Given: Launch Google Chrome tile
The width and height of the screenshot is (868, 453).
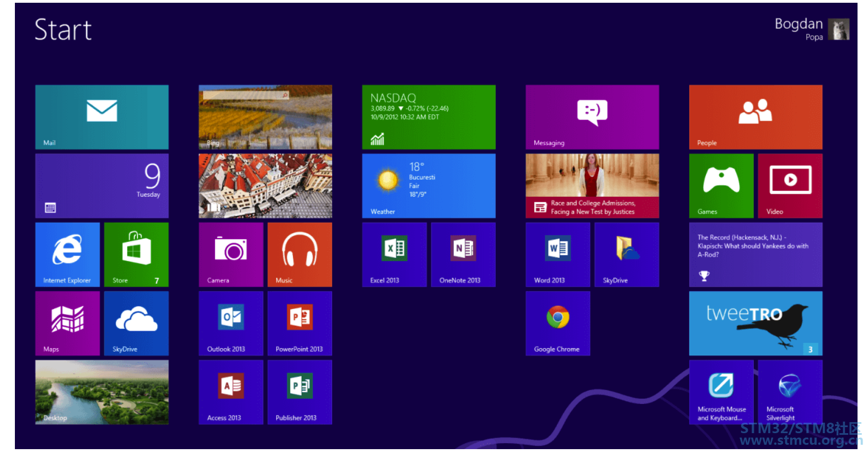Looking at the screenshot, I should [558, 323].
